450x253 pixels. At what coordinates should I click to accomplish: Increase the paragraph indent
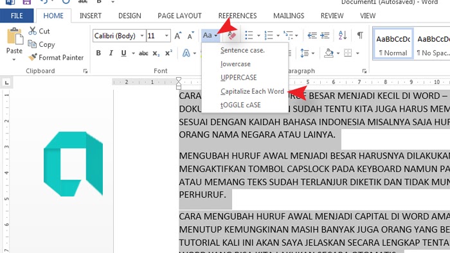(x=325, y=35)
